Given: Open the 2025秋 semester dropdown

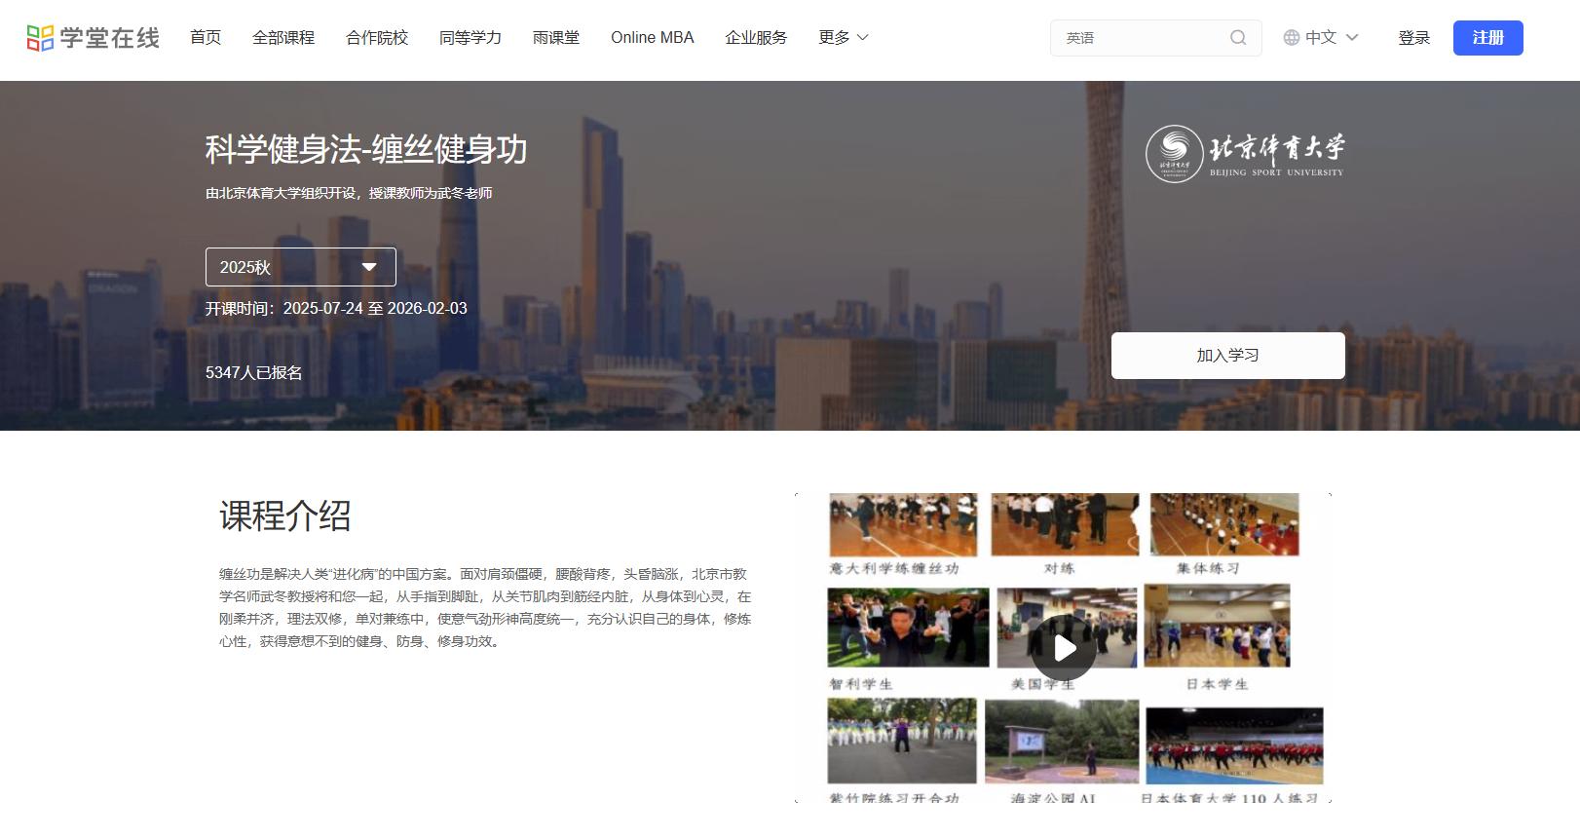Looking at the screenshot, I should pyautogui.click(x=300, y=267).
